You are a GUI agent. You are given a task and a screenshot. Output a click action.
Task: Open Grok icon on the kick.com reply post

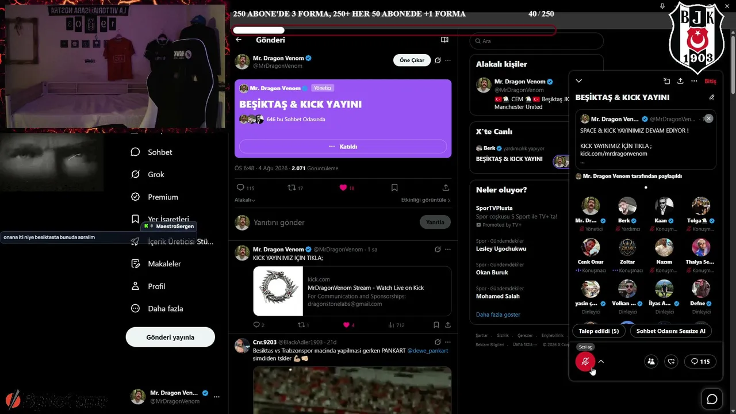[x=438, y=250]
